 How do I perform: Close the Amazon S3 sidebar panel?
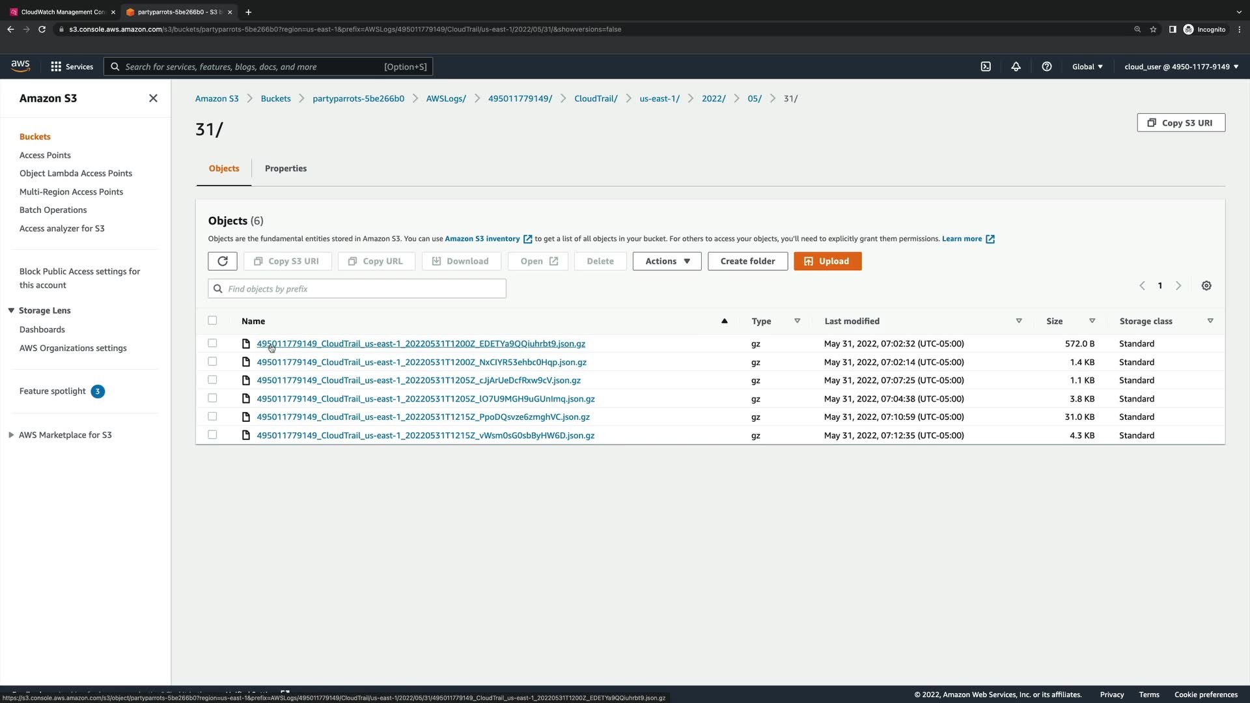click(153, 98)
